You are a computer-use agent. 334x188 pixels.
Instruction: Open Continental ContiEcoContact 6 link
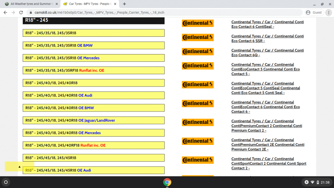click(x=266, y=107)
